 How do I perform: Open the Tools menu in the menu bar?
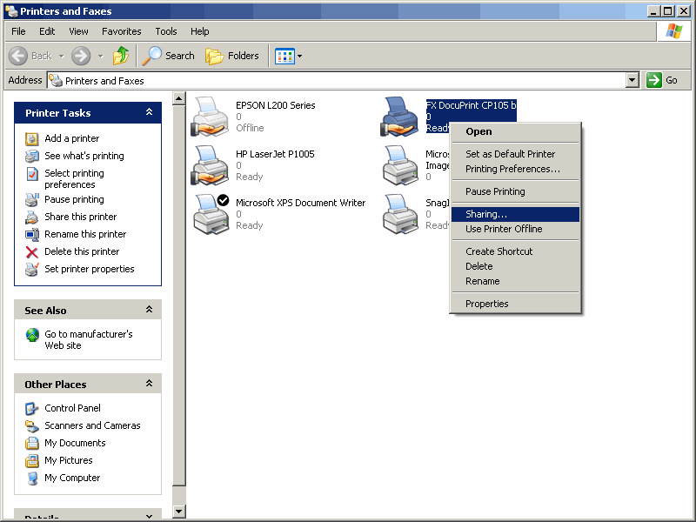(165, 31)
